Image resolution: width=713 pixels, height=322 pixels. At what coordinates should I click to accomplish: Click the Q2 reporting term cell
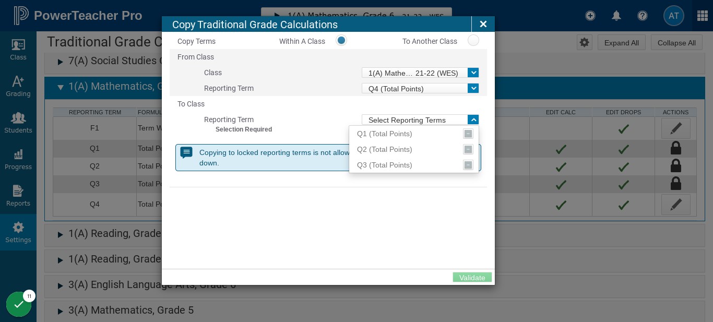pos(94,166)
